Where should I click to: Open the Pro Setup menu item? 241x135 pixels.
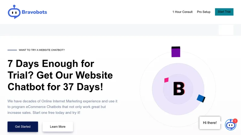(x=204, y=12)
